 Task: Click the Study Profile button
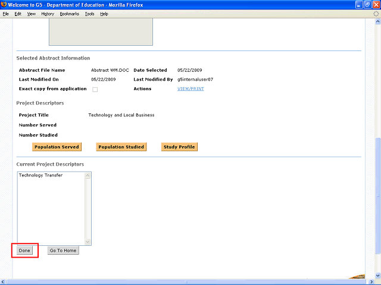tap(179, 147)
